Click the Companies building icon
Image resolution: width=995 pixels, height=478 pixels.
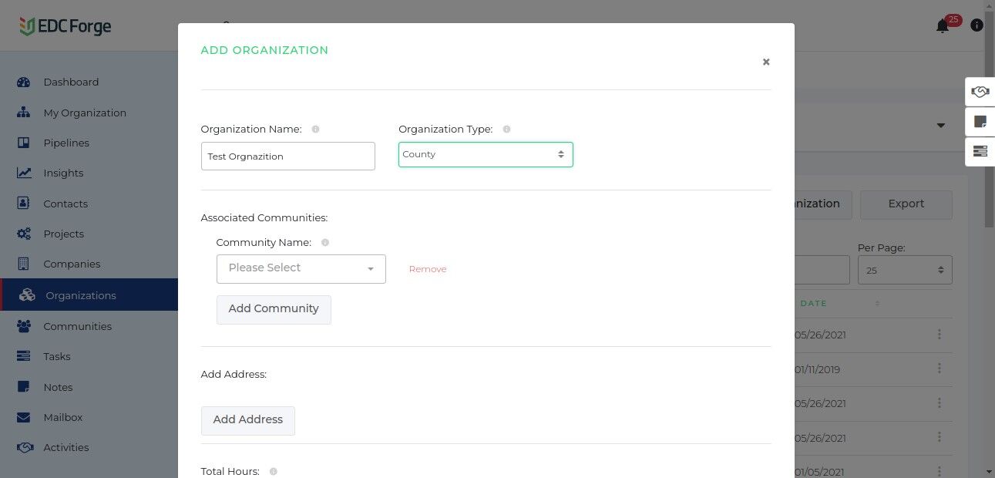(x=23, y=264)
